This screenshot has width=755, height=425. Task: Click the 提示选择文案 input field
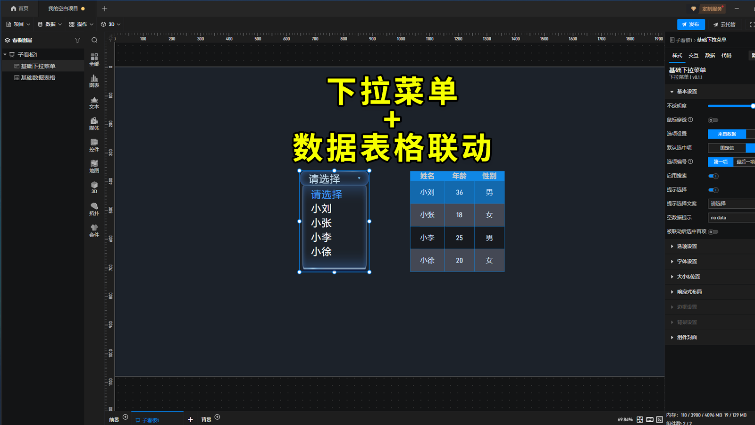click(730, 204)
